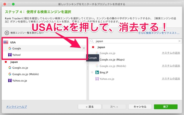The height and width of the screenshot is (115, 184).
Task: Go back with the 戻る button
Action: point(90,107)
